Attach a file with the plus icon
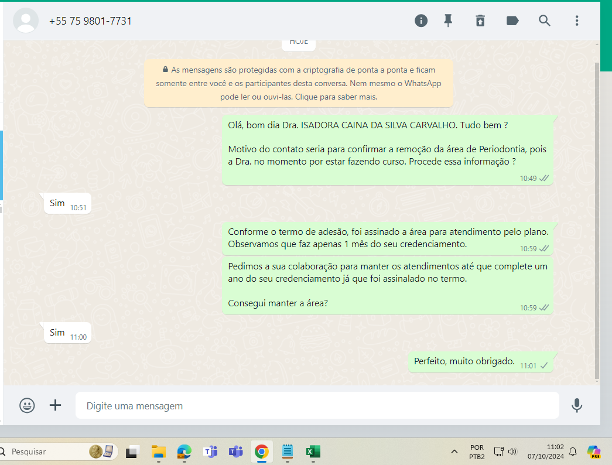This screenshot has height=465, width=612. click(x=56, y=405)
